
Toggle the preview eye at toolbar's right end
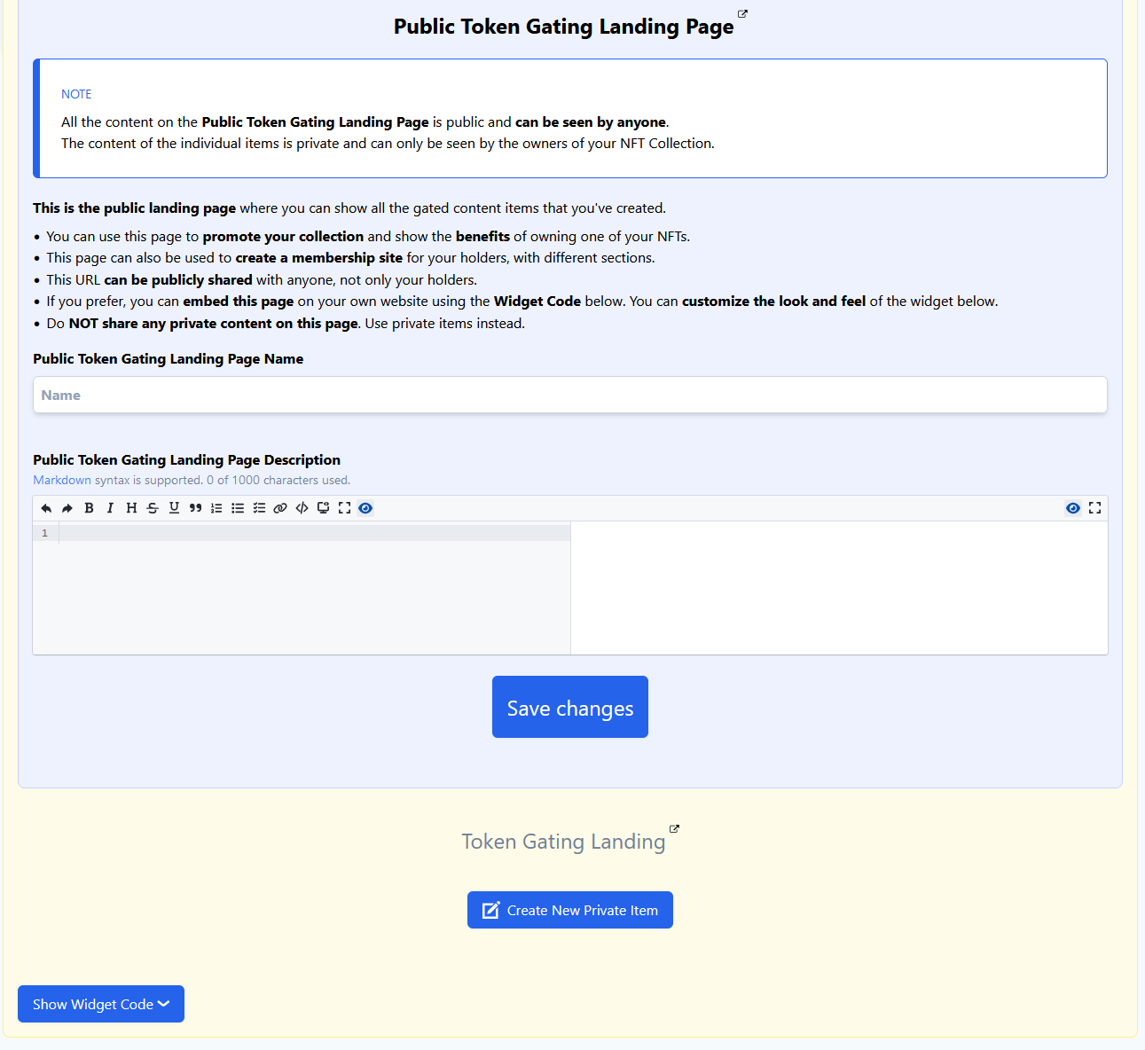point(1073,508)
